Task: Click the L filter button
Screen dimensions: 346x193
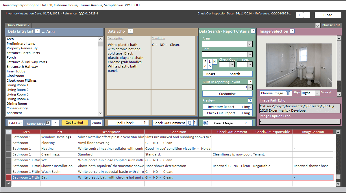Action: point(210,61)
